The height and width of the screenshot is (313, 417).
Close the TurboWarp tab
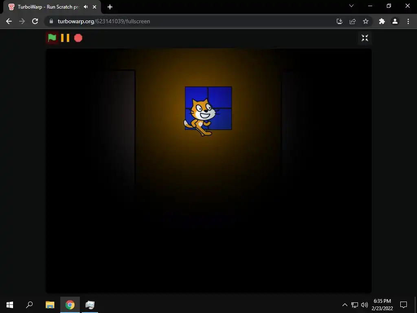tap(94, 7)
